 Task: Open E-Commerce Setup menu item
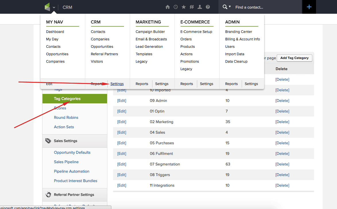pos(196,32)
